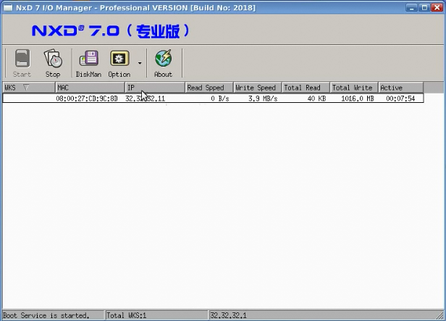This screenshot has height=321, width=446.
Task: Minimize the NxD I/O Manager window
Action: [x=411, y=8]
